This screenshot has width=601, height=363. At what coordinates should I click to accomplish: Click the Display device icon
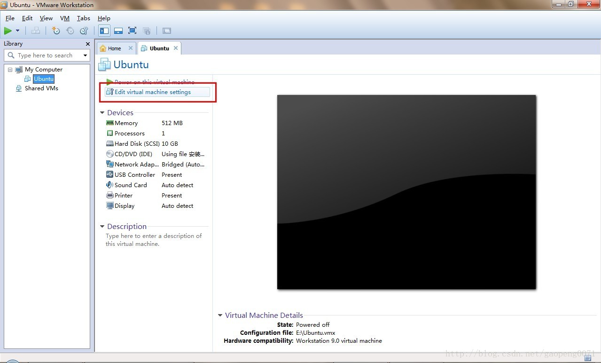tap(110, 205)
